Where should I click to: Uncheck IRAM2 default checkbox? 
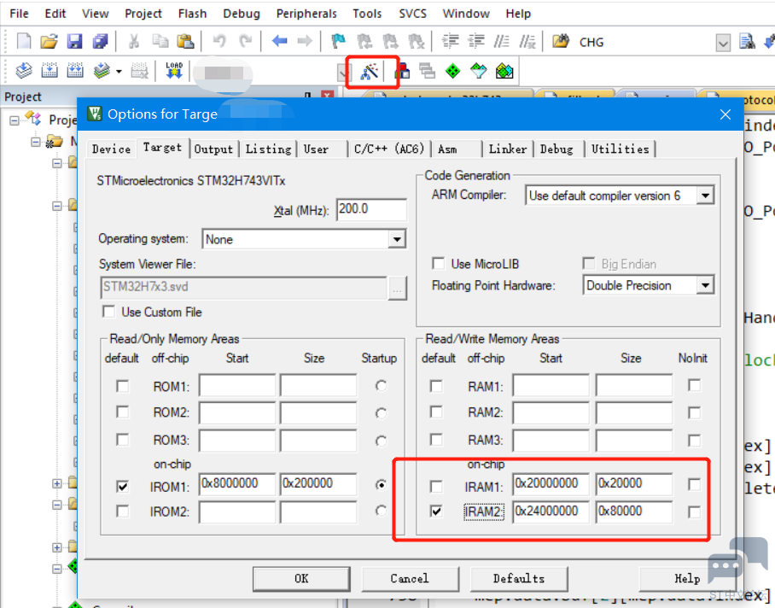tap(436, 512)
